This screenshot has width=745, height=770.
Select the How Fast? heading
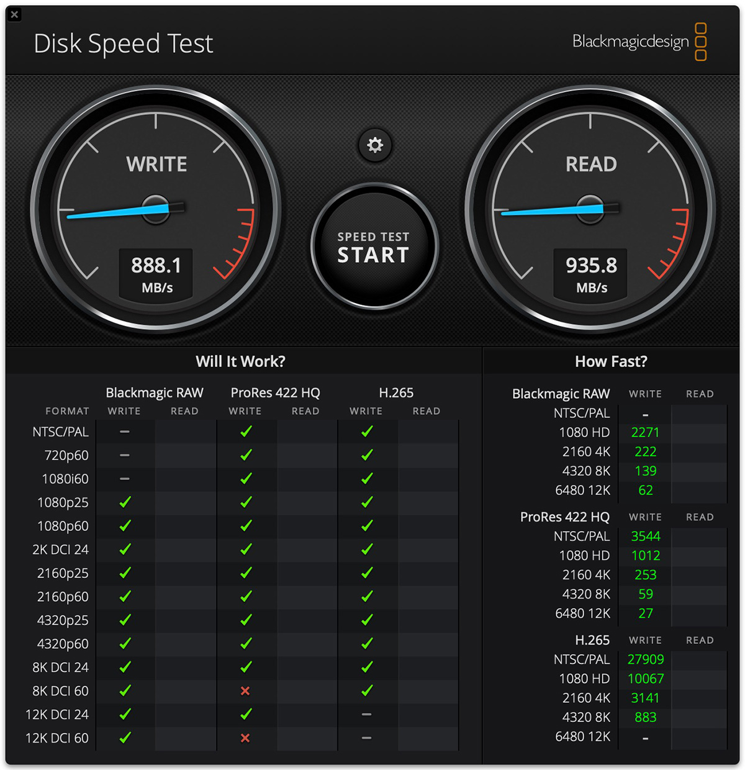611,361
